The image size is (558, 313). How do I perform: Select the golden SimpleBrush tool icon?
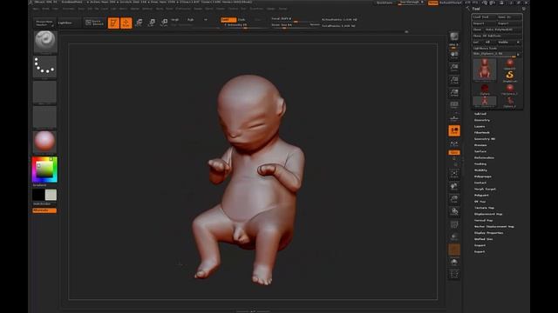pyautogui.click(x=509, y=76)
